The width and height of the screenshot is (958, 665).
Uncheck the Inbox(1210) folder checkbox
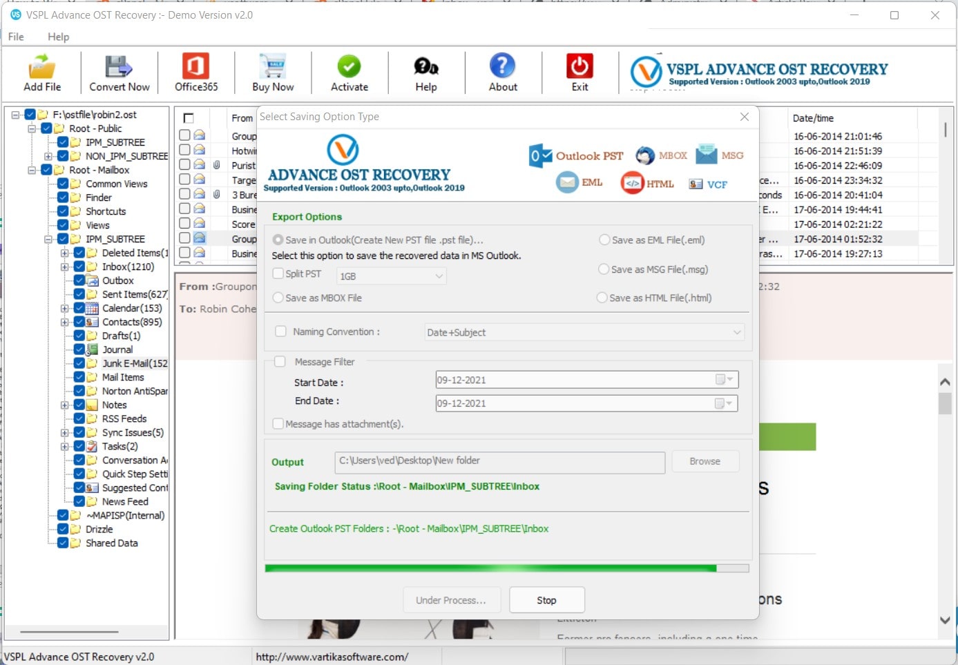(x=79, y=267)
